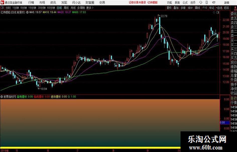Click the red R icon at top right
The image size is (237, 152).
click(235, 8)
